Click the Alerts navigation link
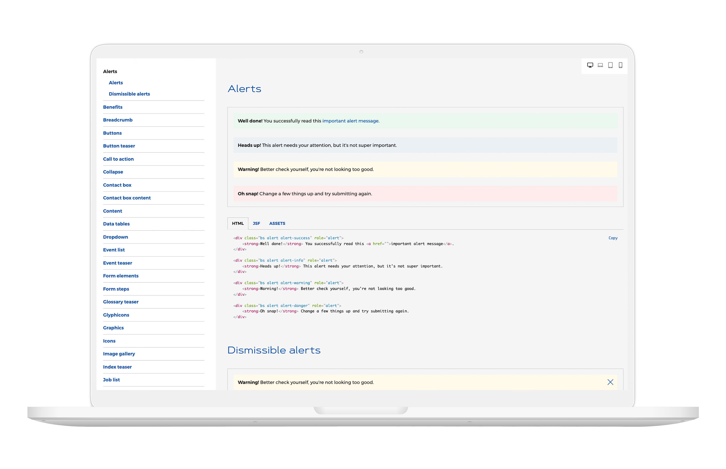This screenshot has height=469, width=726. [x=116, y=83]
